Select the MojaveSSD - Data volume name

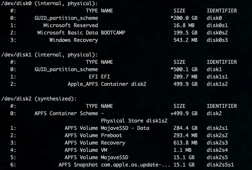[125, 128]
